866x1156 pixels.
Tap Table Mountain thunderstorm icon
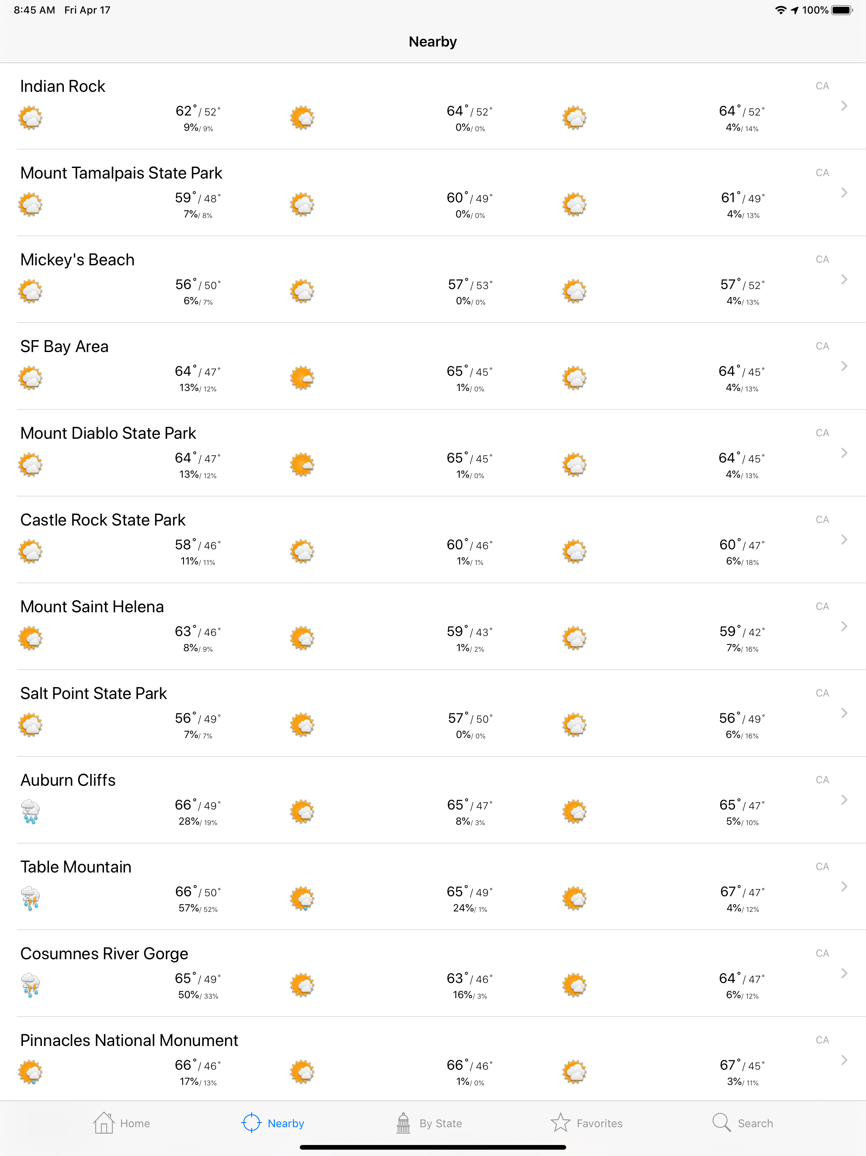tap(30, 898)
